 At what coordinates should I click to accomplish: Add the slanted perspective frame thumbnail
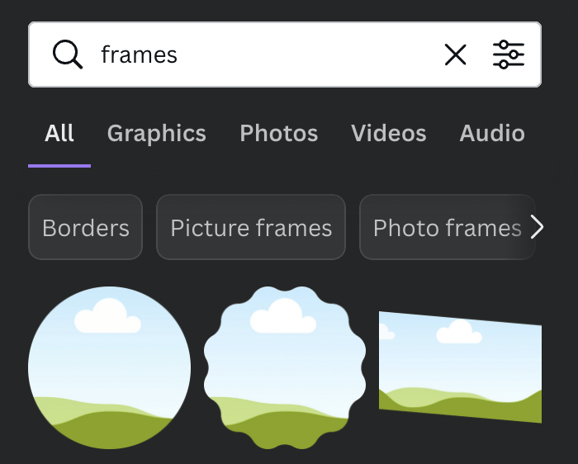[x=461, y=367]
